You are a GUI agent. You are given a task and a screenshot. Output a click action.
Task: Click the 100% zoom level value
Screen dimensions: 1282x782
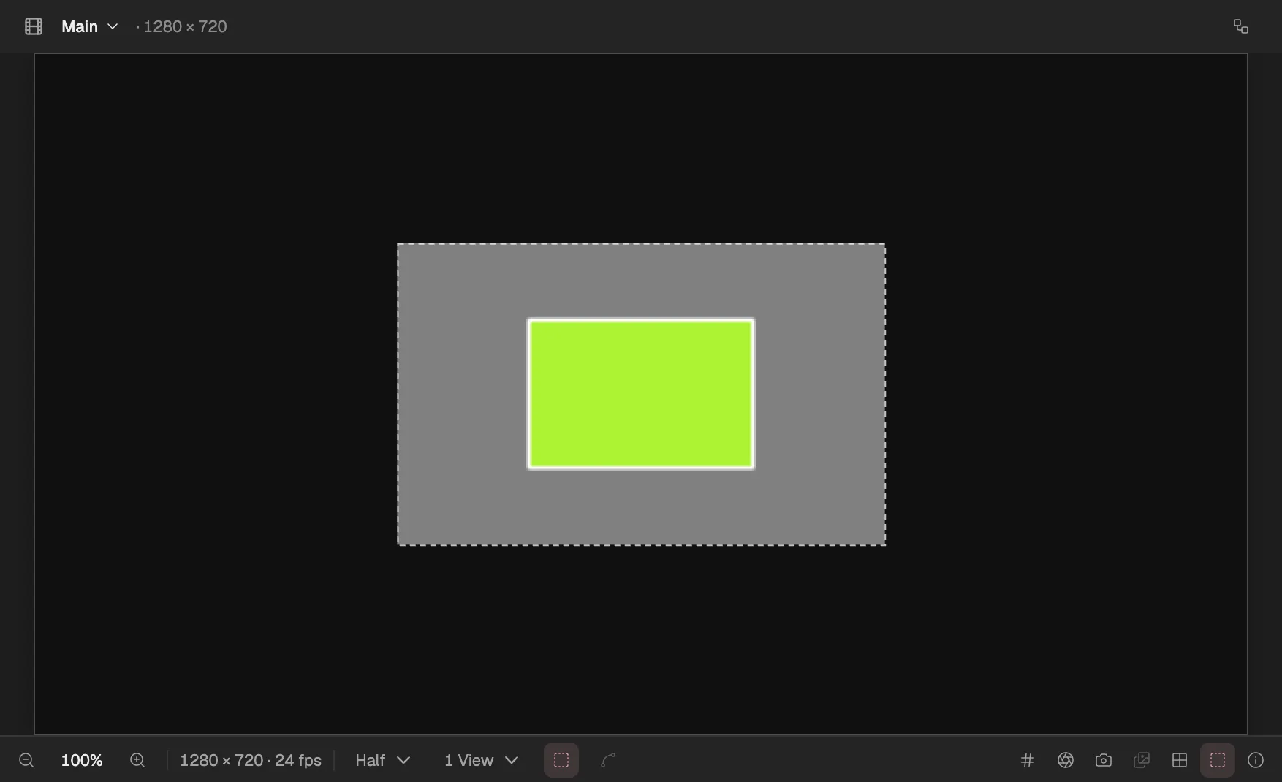pyautogui.click(x=82, y=760)
